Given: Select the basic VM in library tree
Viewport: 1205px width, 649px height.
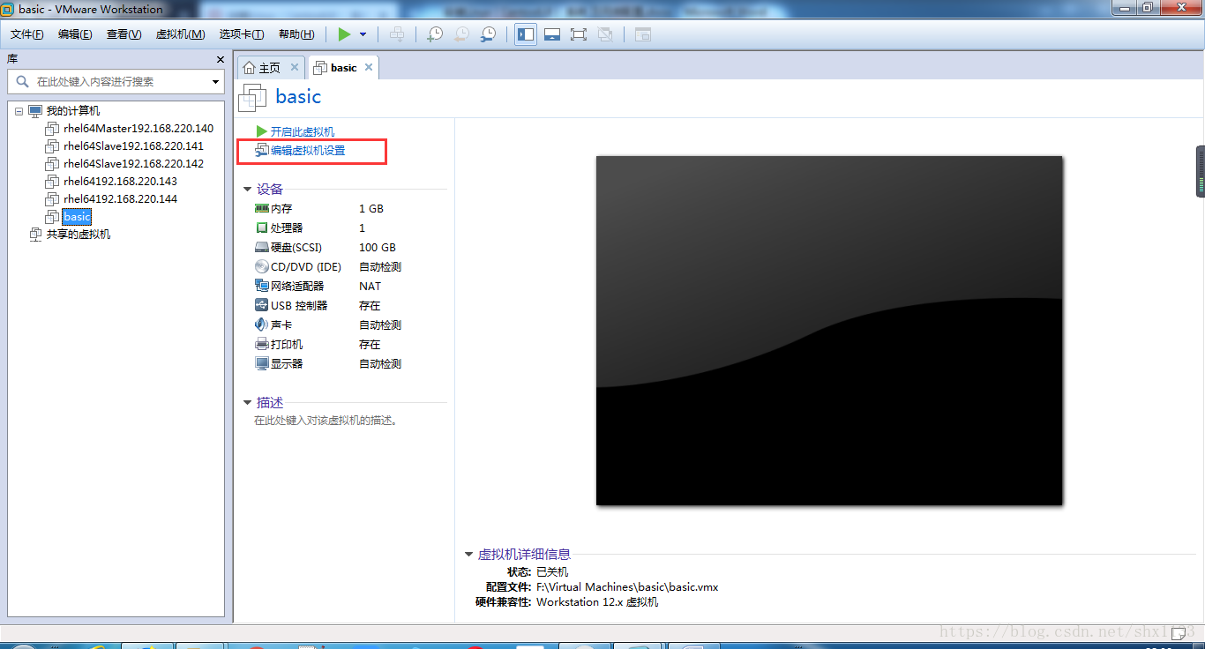Looking at the screenshot, I should pyautogui.click(x=77, y=217).
